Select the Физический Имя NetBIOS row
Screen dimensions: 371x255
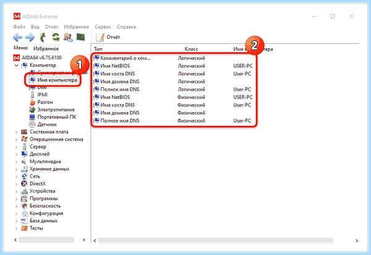(x=174, y=97)
